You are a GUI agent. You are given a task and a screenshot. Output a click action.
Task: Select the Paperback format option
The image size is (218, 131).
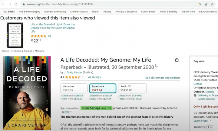click(x=103, y=88)
